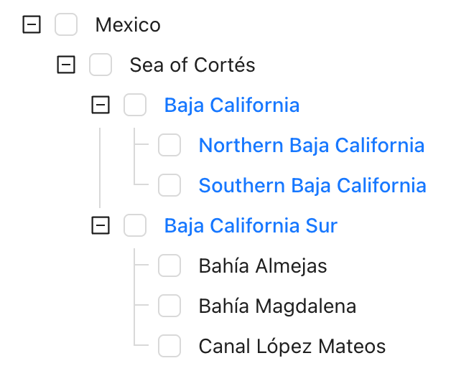Enable the Bahía Magdalena checkbox

point(169,306)
